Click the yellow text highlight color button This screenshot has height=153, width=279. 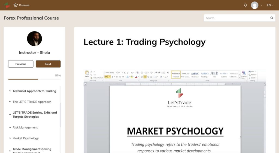click(132, 77)
